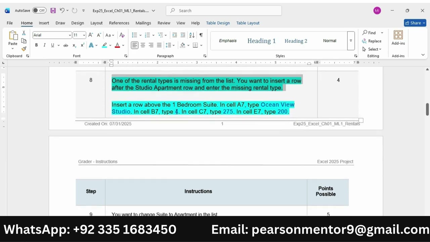Image resolution: width=430 pixels, height=242 pixels.
Task: Toggle Align Left paragraph button
Action: coord(134,45)
